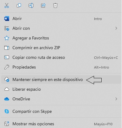Choose Agregar a Favoritos
Viewport: 122px width, 128px height.
click(61, 38)
